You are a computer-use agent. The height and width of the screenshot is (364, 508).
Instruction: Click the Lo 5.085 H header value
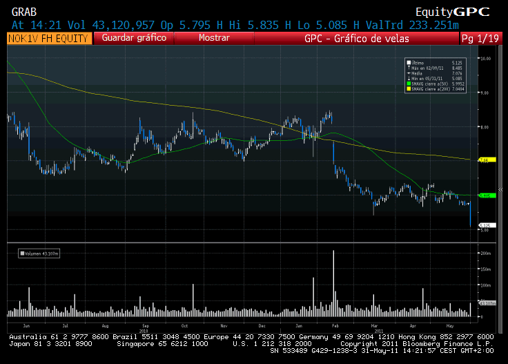click(328, 25)
